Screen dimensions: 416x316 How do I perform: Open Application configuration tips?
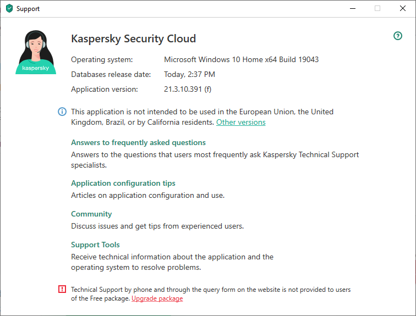tap(123, 183)
